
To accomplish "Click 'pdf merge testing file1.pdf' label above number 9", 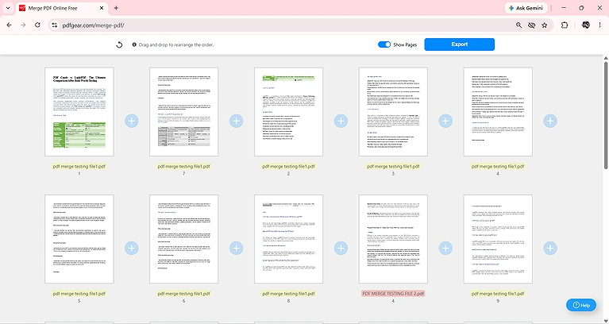I will [498, 294].
